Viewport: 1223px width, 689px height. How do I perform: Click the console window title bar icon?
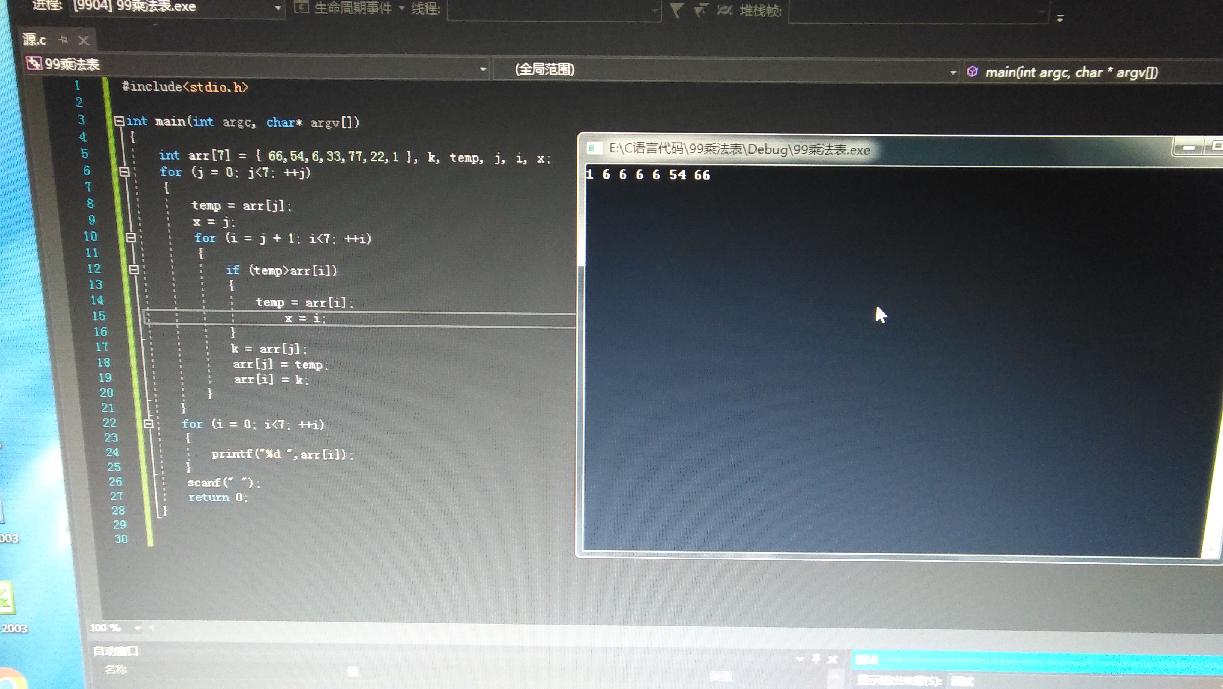click(594, 149)
